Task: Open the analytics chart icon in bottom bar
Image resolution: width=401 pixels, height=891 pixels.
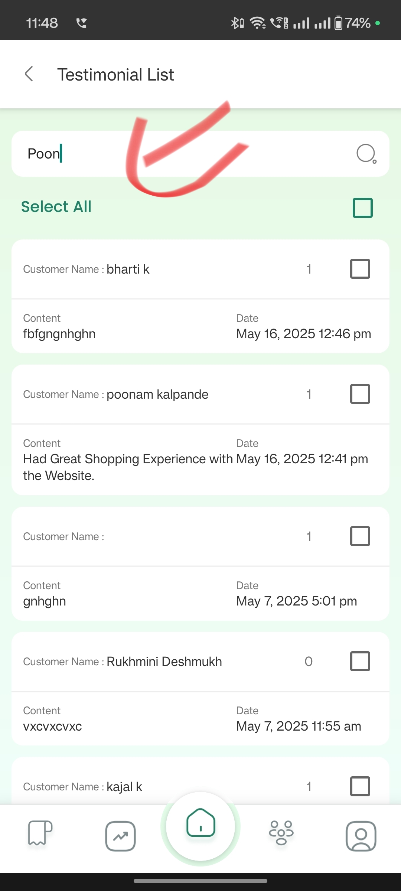Action: click(120, 836)
